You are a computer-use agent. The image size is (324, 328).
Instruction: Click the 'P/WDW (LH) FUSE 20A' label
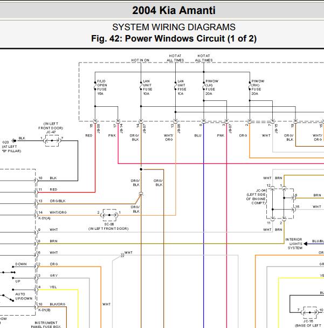pos(212,87)
